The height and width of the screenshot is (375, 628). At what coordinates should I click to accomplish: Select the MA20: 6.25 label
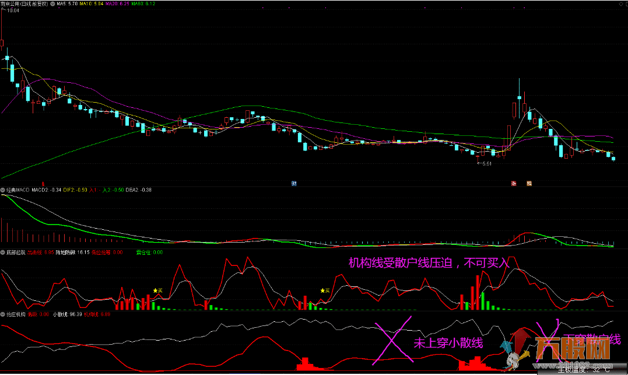point(117,3)
